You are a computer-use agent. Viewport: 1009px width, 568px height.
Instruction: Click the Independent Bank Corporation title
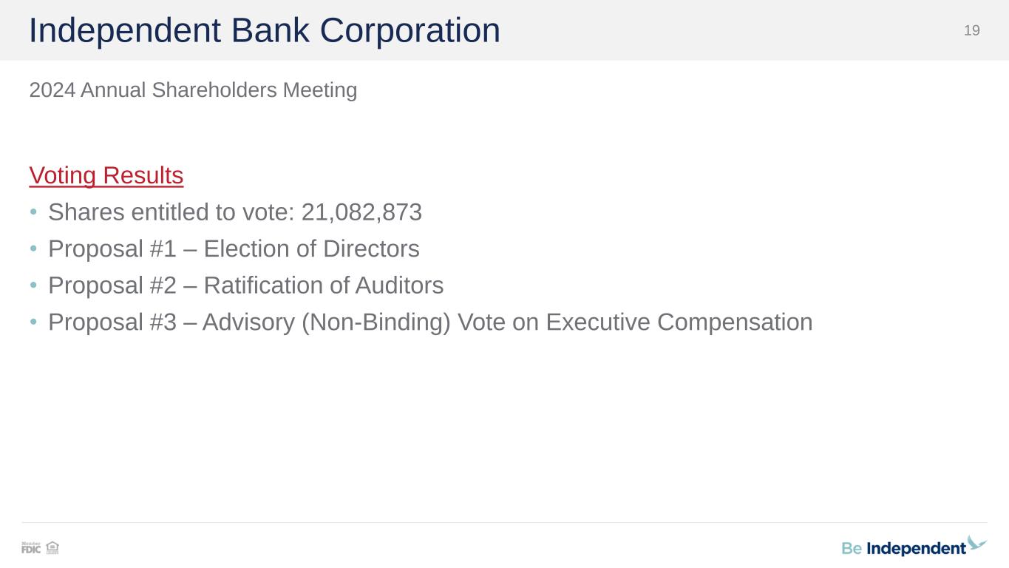click(x=265, y=31)
